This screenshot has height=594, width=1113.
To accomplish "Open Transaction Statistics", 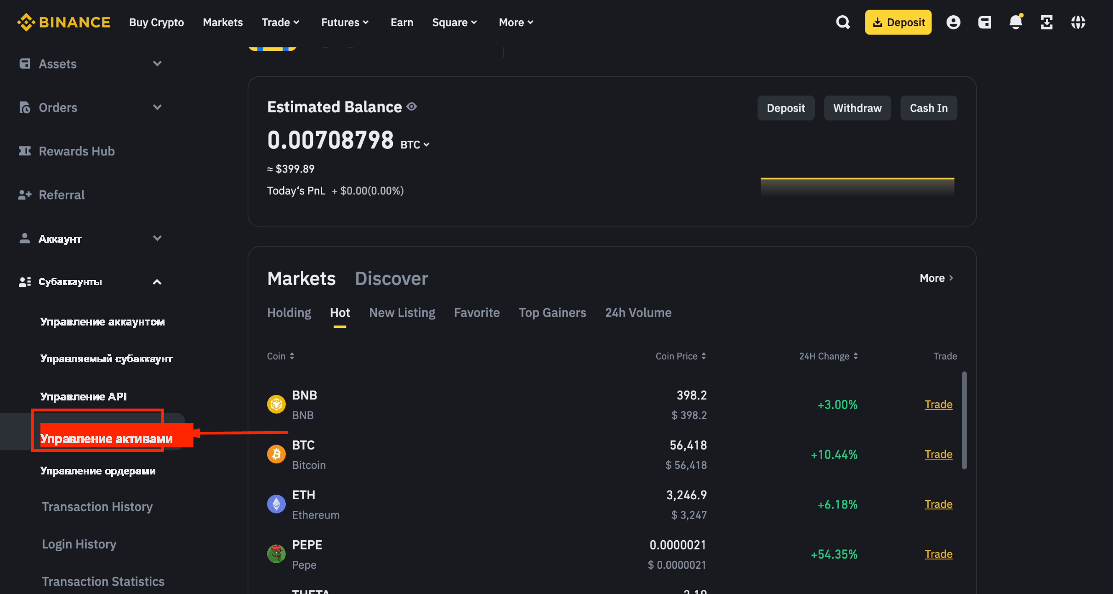I will click(x=103, y=582).
